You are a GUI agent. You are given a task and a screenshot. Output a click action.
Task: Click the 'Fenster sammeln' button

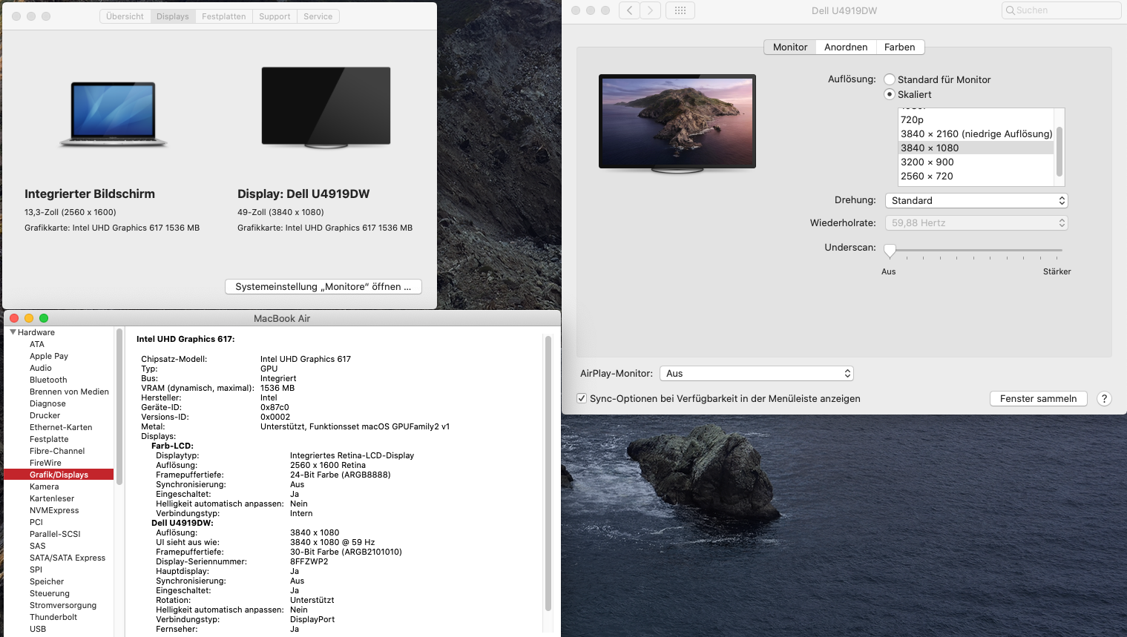point(1039,399)
